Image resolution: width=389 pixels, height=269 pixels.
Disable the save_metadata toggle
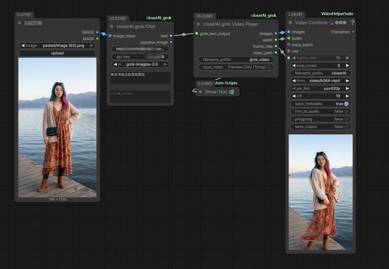(346, 104)
